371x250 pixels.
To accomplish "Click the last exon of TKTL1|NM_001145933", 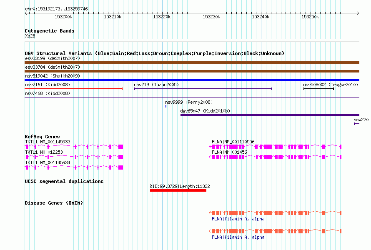I will tap(120, 147).
